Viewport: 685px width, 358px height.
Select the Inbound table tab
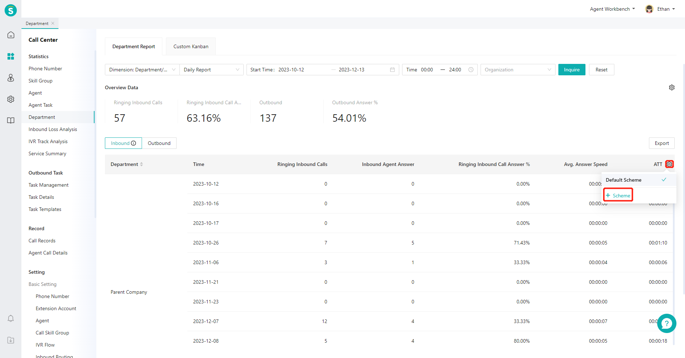[123, 143]
